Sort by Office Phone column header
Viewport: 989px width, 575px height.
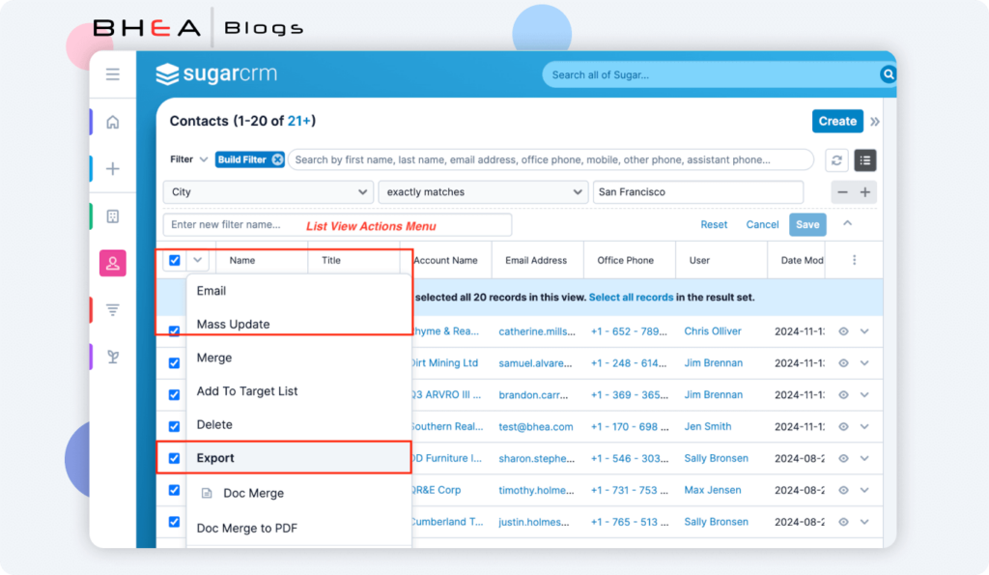pyautogui.click(x=625, y=260)
